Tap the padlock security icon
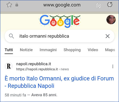119x102 pixels. 17,5
